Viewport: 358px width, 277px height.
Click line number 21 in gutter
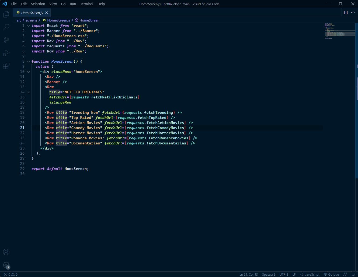click(22, 128)
